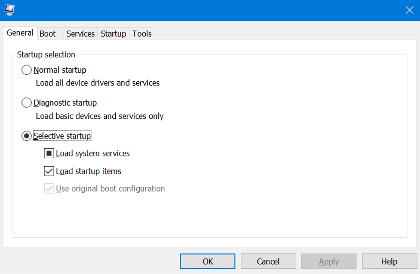This screenshot has width=420, height=274.
Task: Toggle the Load system services checkbox
Action: pos(49,153)
